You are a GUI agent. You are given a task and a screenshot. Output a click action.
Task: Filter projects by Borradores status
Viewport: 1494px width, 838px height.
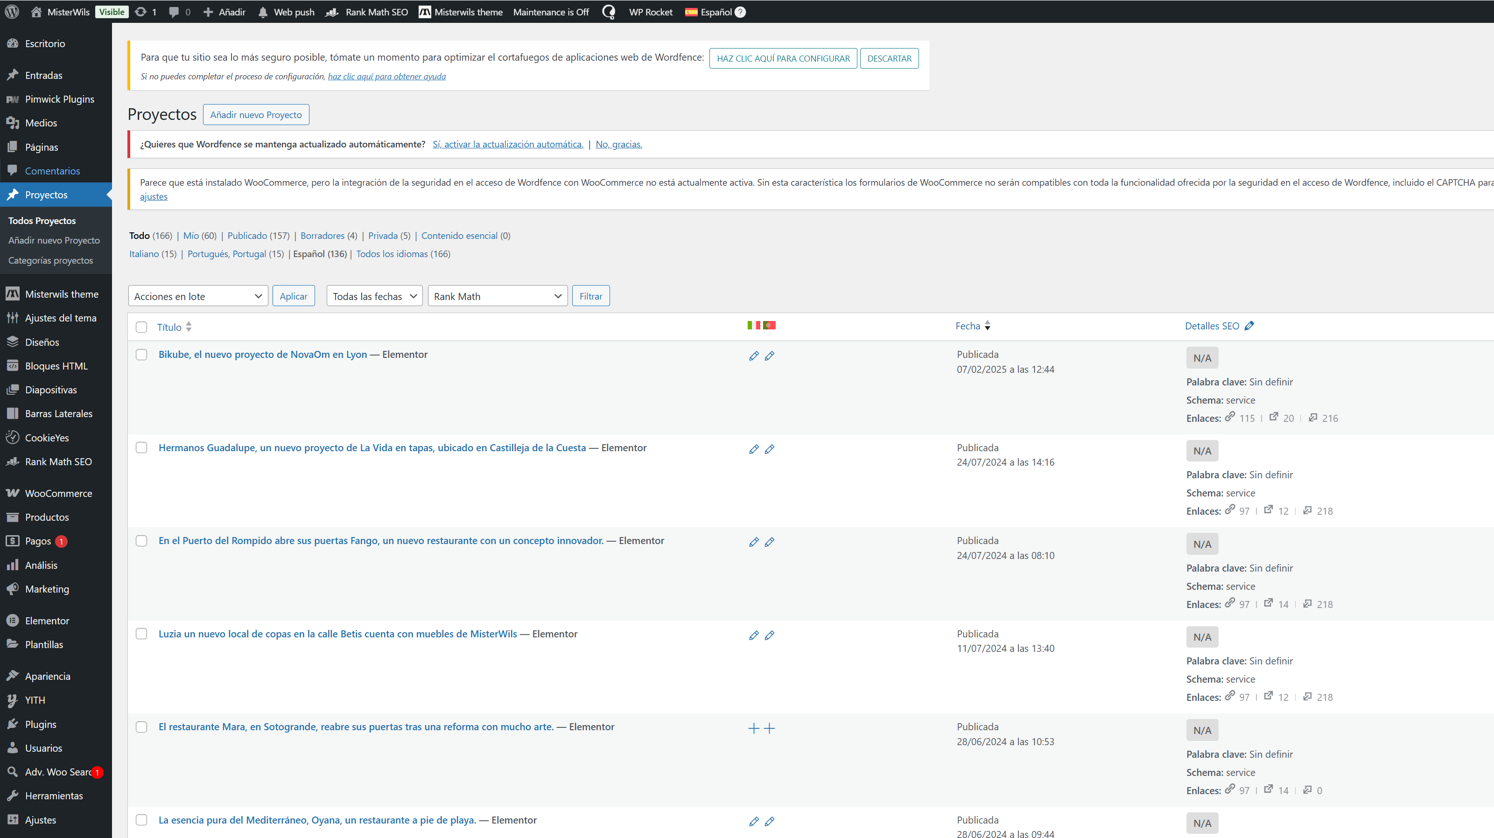[323, 236]
